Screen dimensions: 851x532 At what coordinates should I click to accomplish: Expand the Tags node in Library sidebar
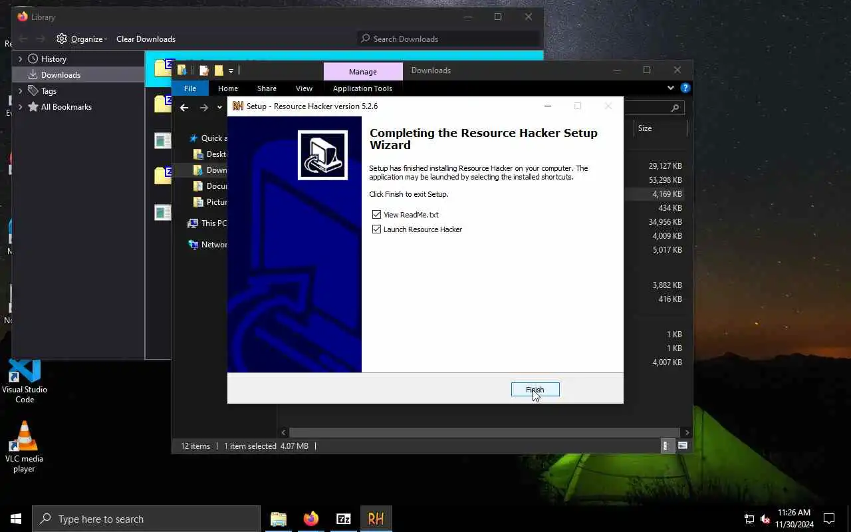point(20,90)
